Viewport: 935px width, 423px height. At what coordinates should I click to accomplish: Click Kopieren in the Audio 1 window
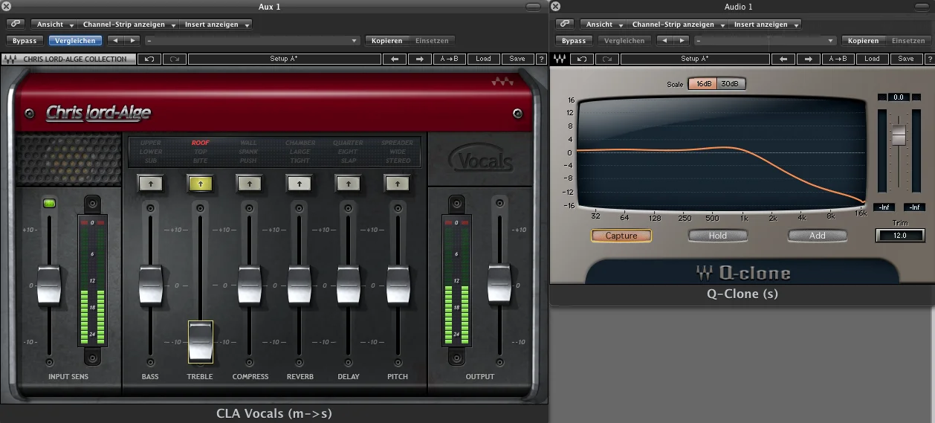point(864,41)
